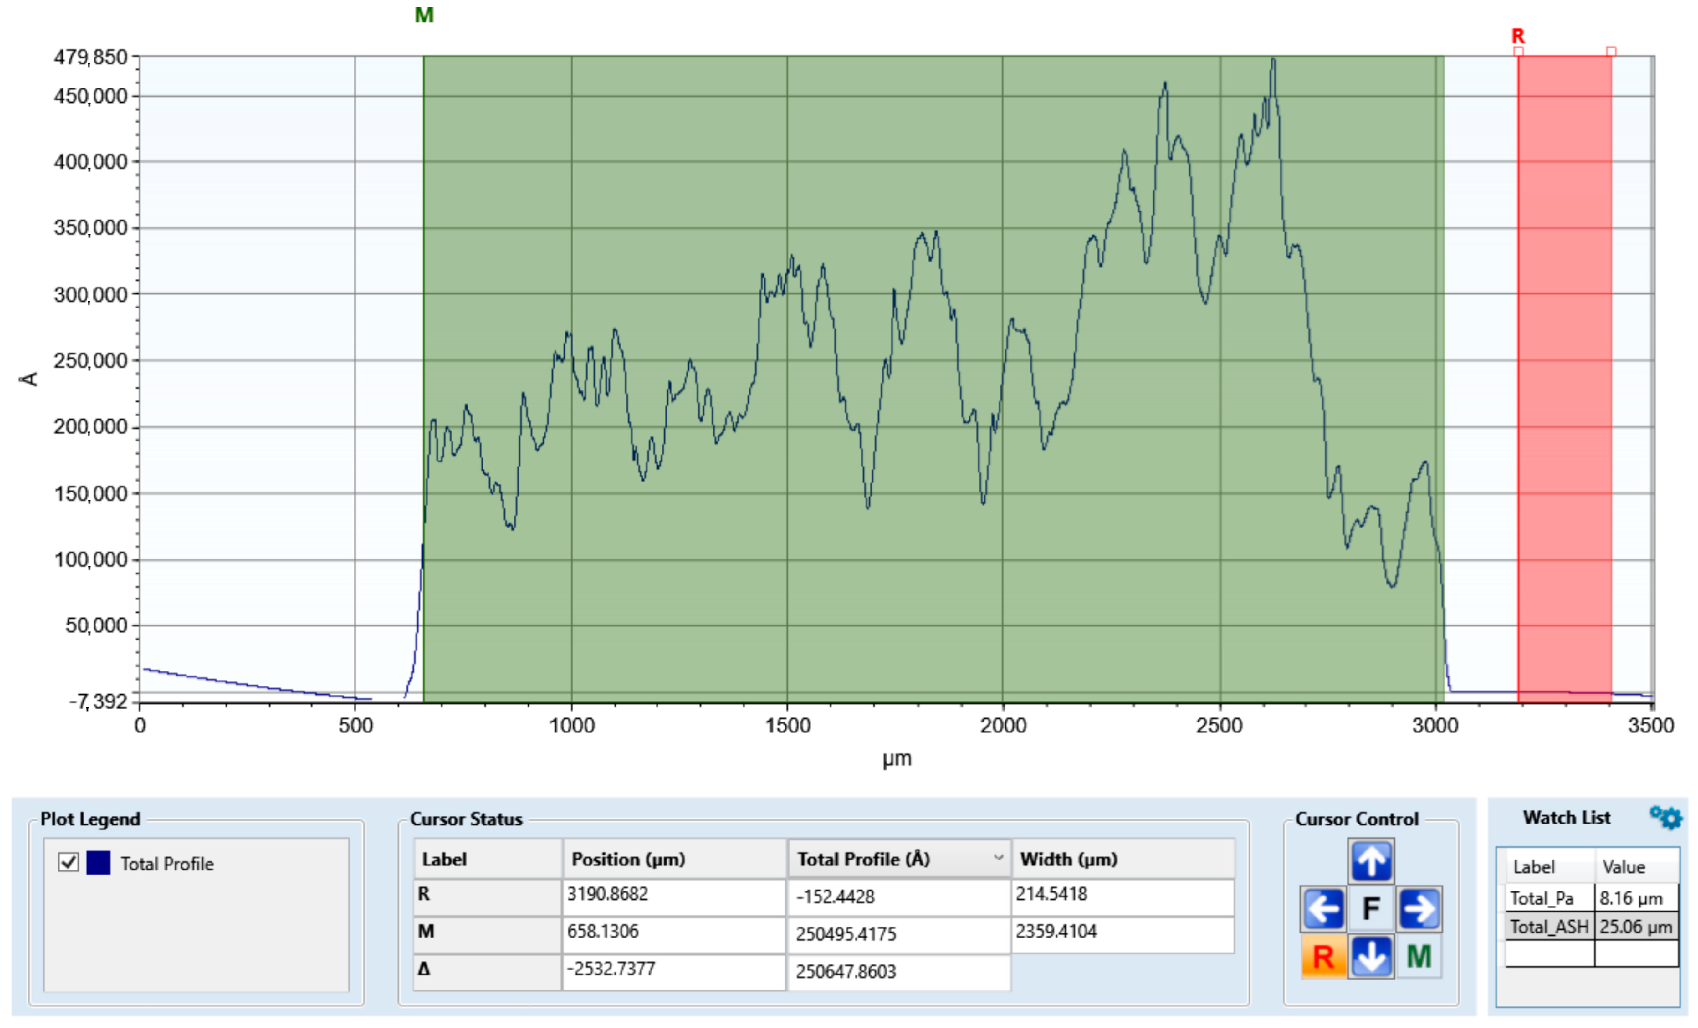The width and height of the screenshot is (1698, 1028).
Task: Click the left arrow cursor control button
Action: [1323, 909]
